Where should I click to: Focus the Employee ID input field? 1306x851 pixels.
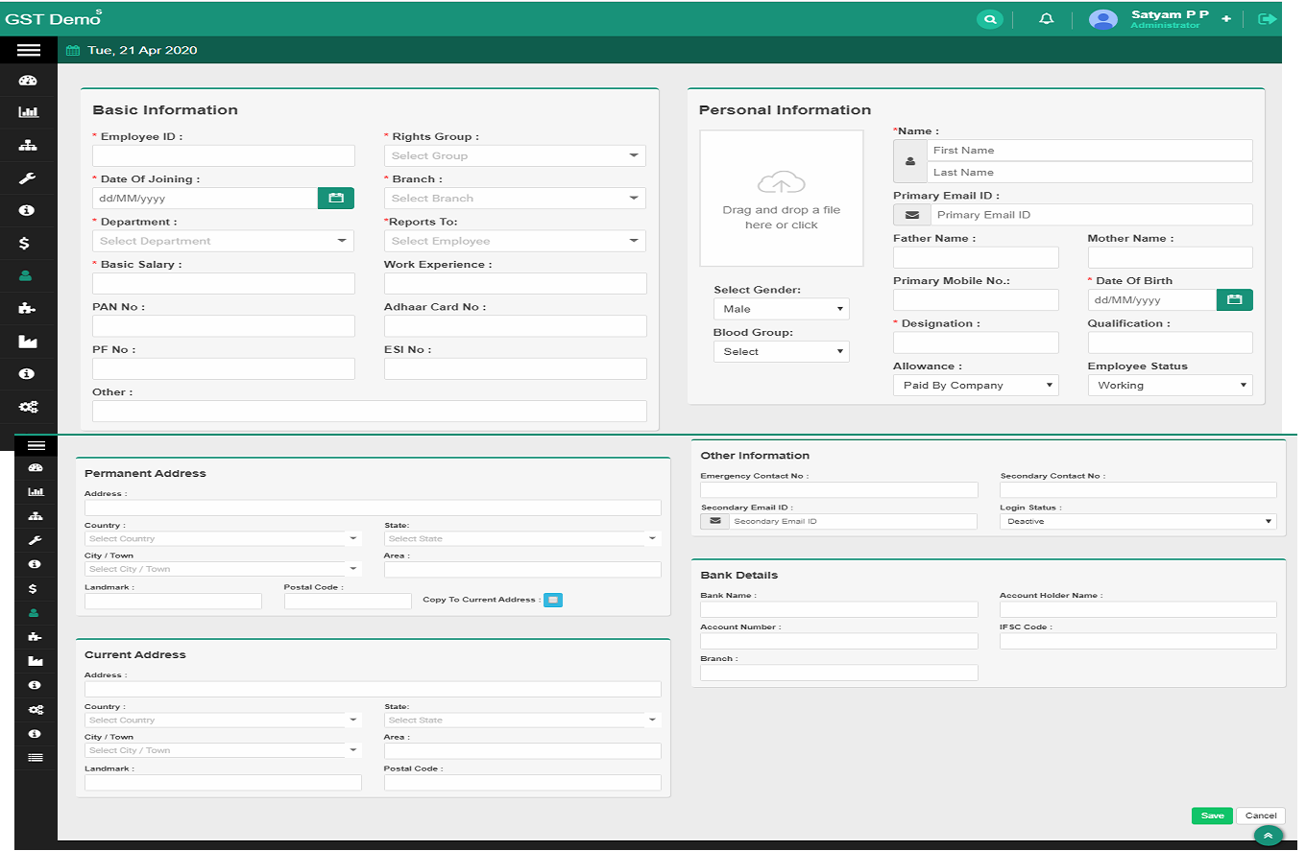click(x=223, y=156)
